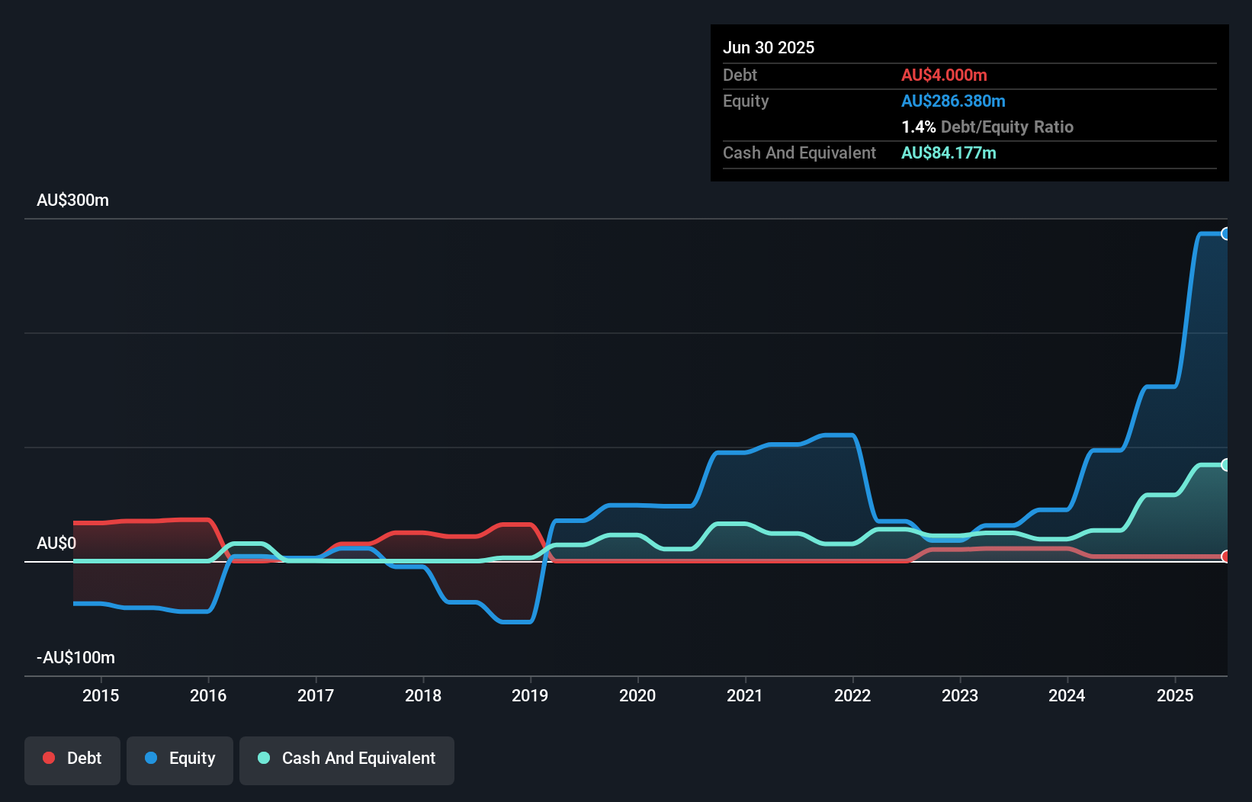Select the 2017 x-axis year label
Viewport: 1252px width, 802px height.
[x=316, y=695]
